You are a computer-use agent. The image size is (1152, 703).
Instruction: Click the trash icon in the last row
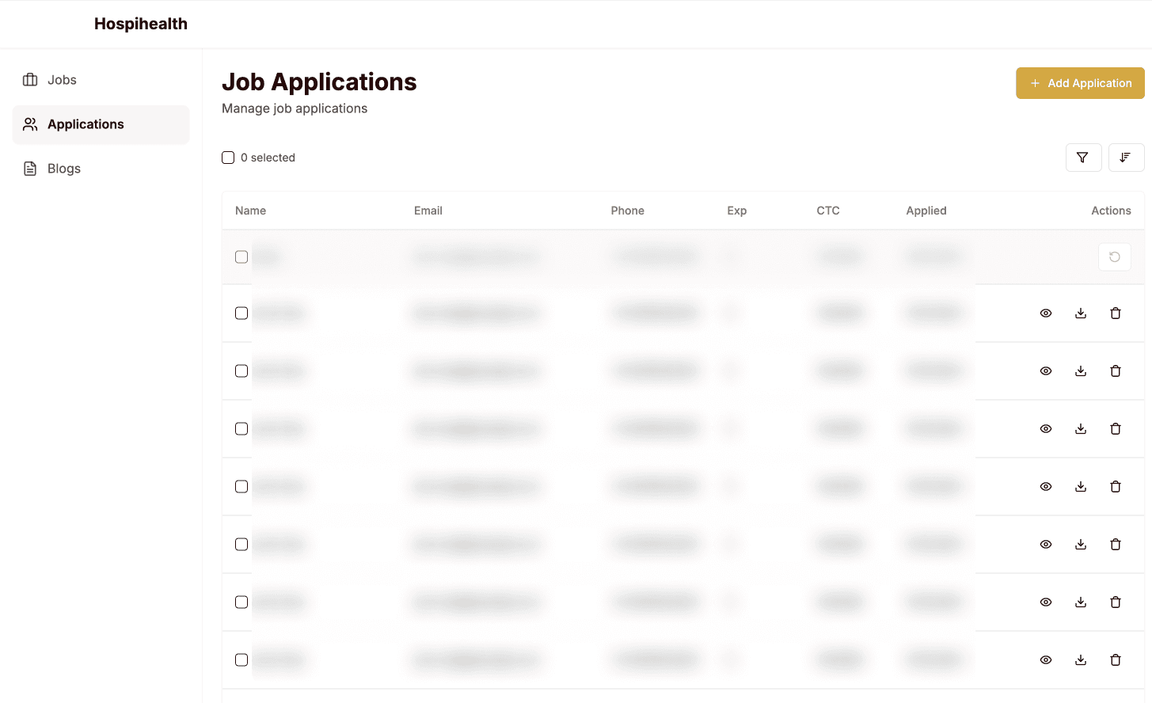pyautogui.click(x=1115, y=660)
